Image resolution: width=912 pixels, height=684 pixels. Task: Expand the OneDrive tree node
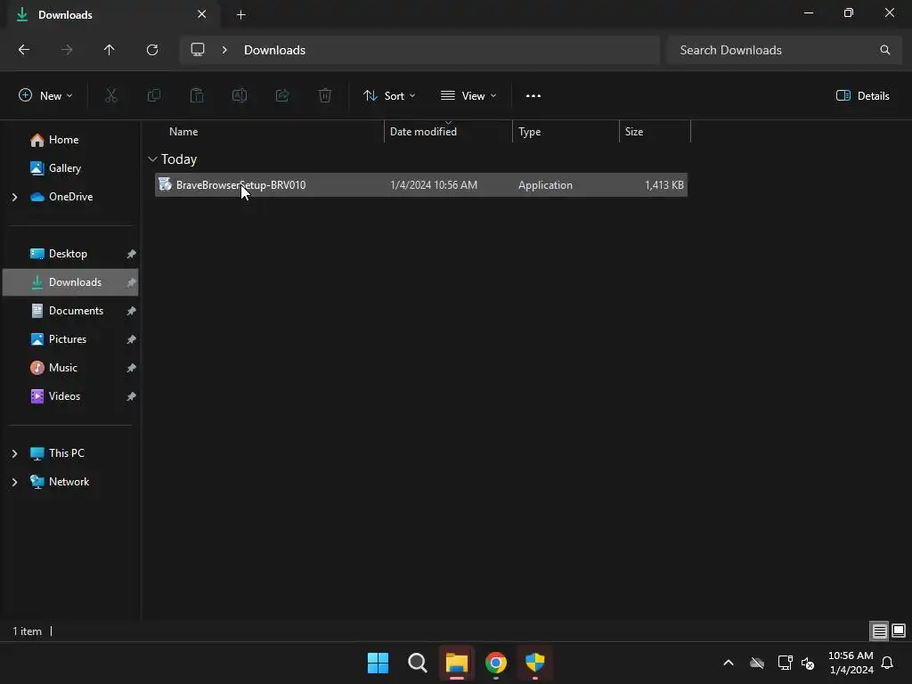(15, 197)
